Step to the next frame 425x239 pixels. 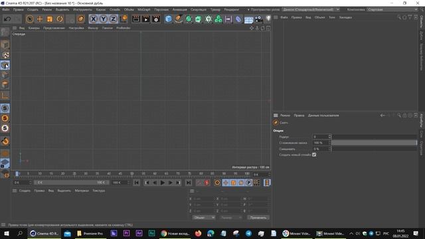point(170,183)
